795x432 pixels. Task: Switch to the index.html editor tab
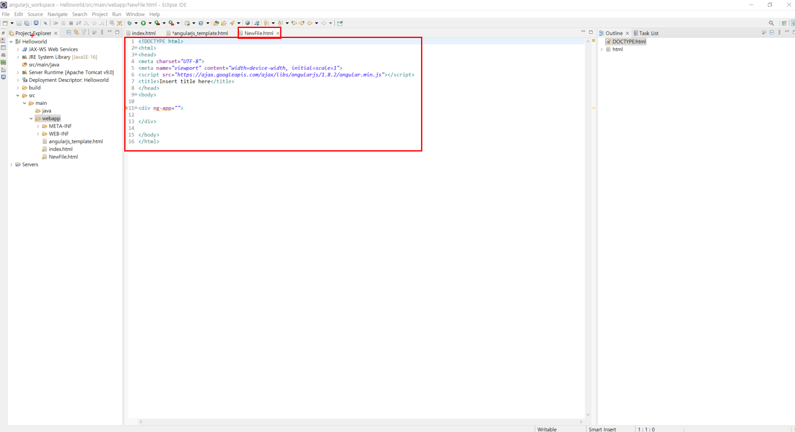141,33
